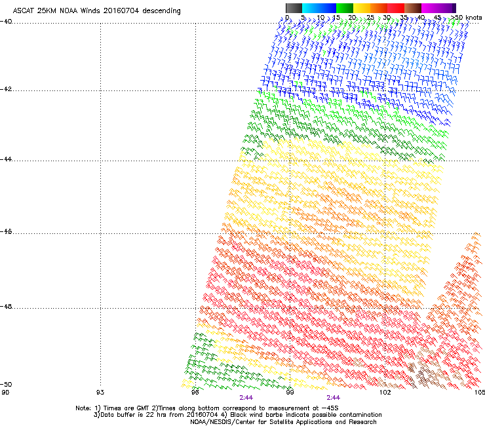Viewport: 485px width, 426px height.
Task: Click the '96' longitude axis label
Action: pos(195,393)
